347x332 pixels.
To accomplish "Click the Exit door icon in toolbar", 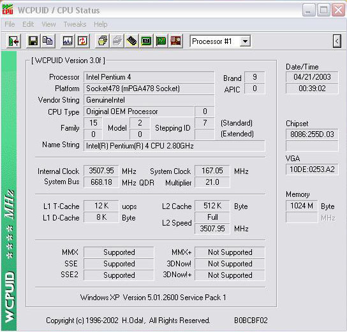I will (14, 41).
